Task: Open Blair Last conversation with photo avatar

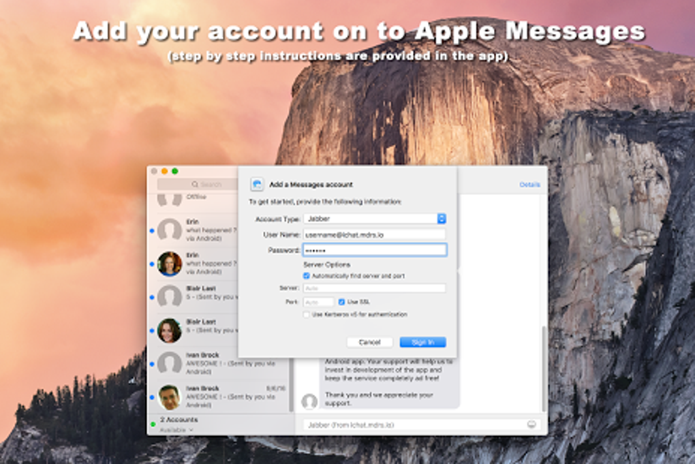Action: click(x=194, y=330)
